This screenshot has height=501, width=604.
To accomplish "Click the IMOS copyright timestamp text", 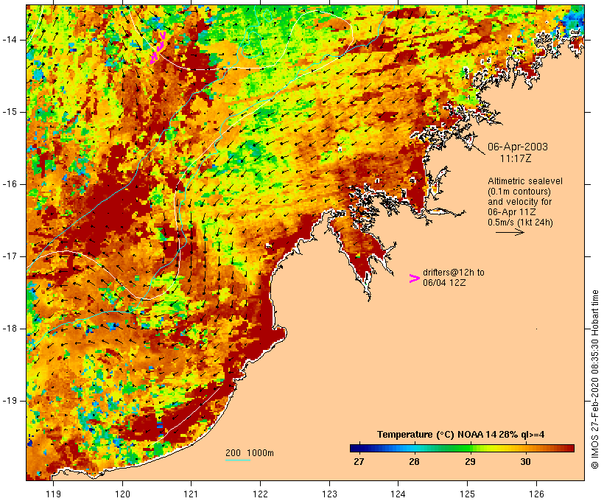I will pyautogui.click(x=594, y=379).
